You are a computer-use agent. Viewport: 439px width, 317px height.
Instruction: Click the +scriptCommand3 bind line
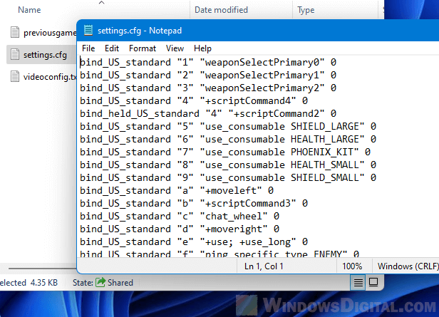pos(194,204)
